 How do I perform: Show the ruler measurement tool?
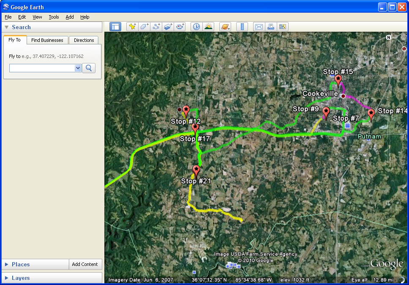pos(242,27)
